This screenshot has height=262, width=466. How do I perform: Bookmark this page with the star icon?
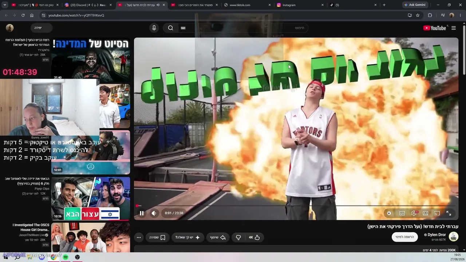coord(418,15)
